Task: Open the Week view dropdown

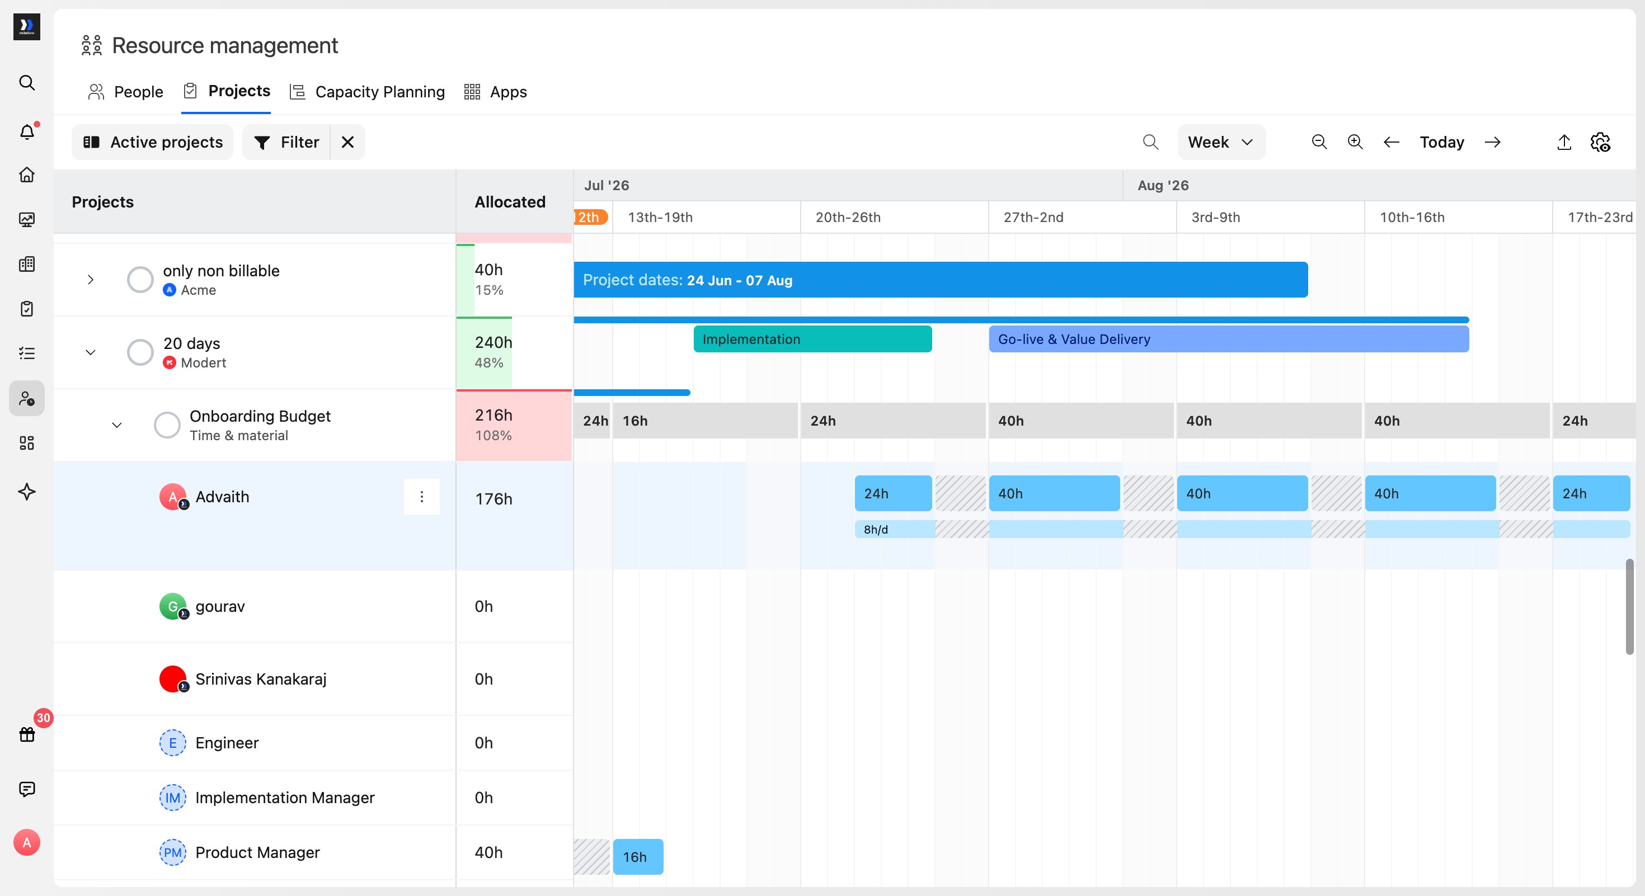Action: 1221,142
